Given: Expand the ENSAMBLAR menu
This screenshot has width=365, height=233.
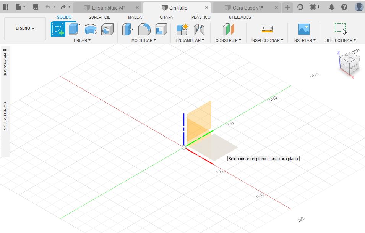Looking at the screenshot, I should coord(190,40).
